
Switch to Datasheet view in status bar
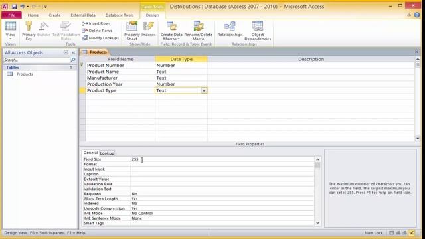click(x=392, y=233)
